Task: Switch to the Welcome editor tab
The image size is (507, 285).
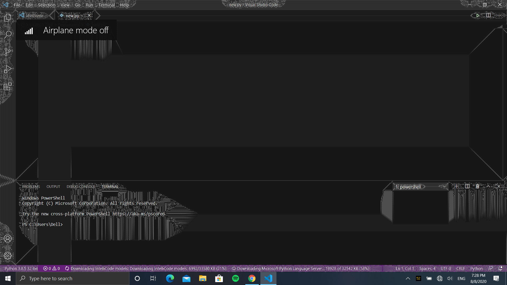Action: 35,16
